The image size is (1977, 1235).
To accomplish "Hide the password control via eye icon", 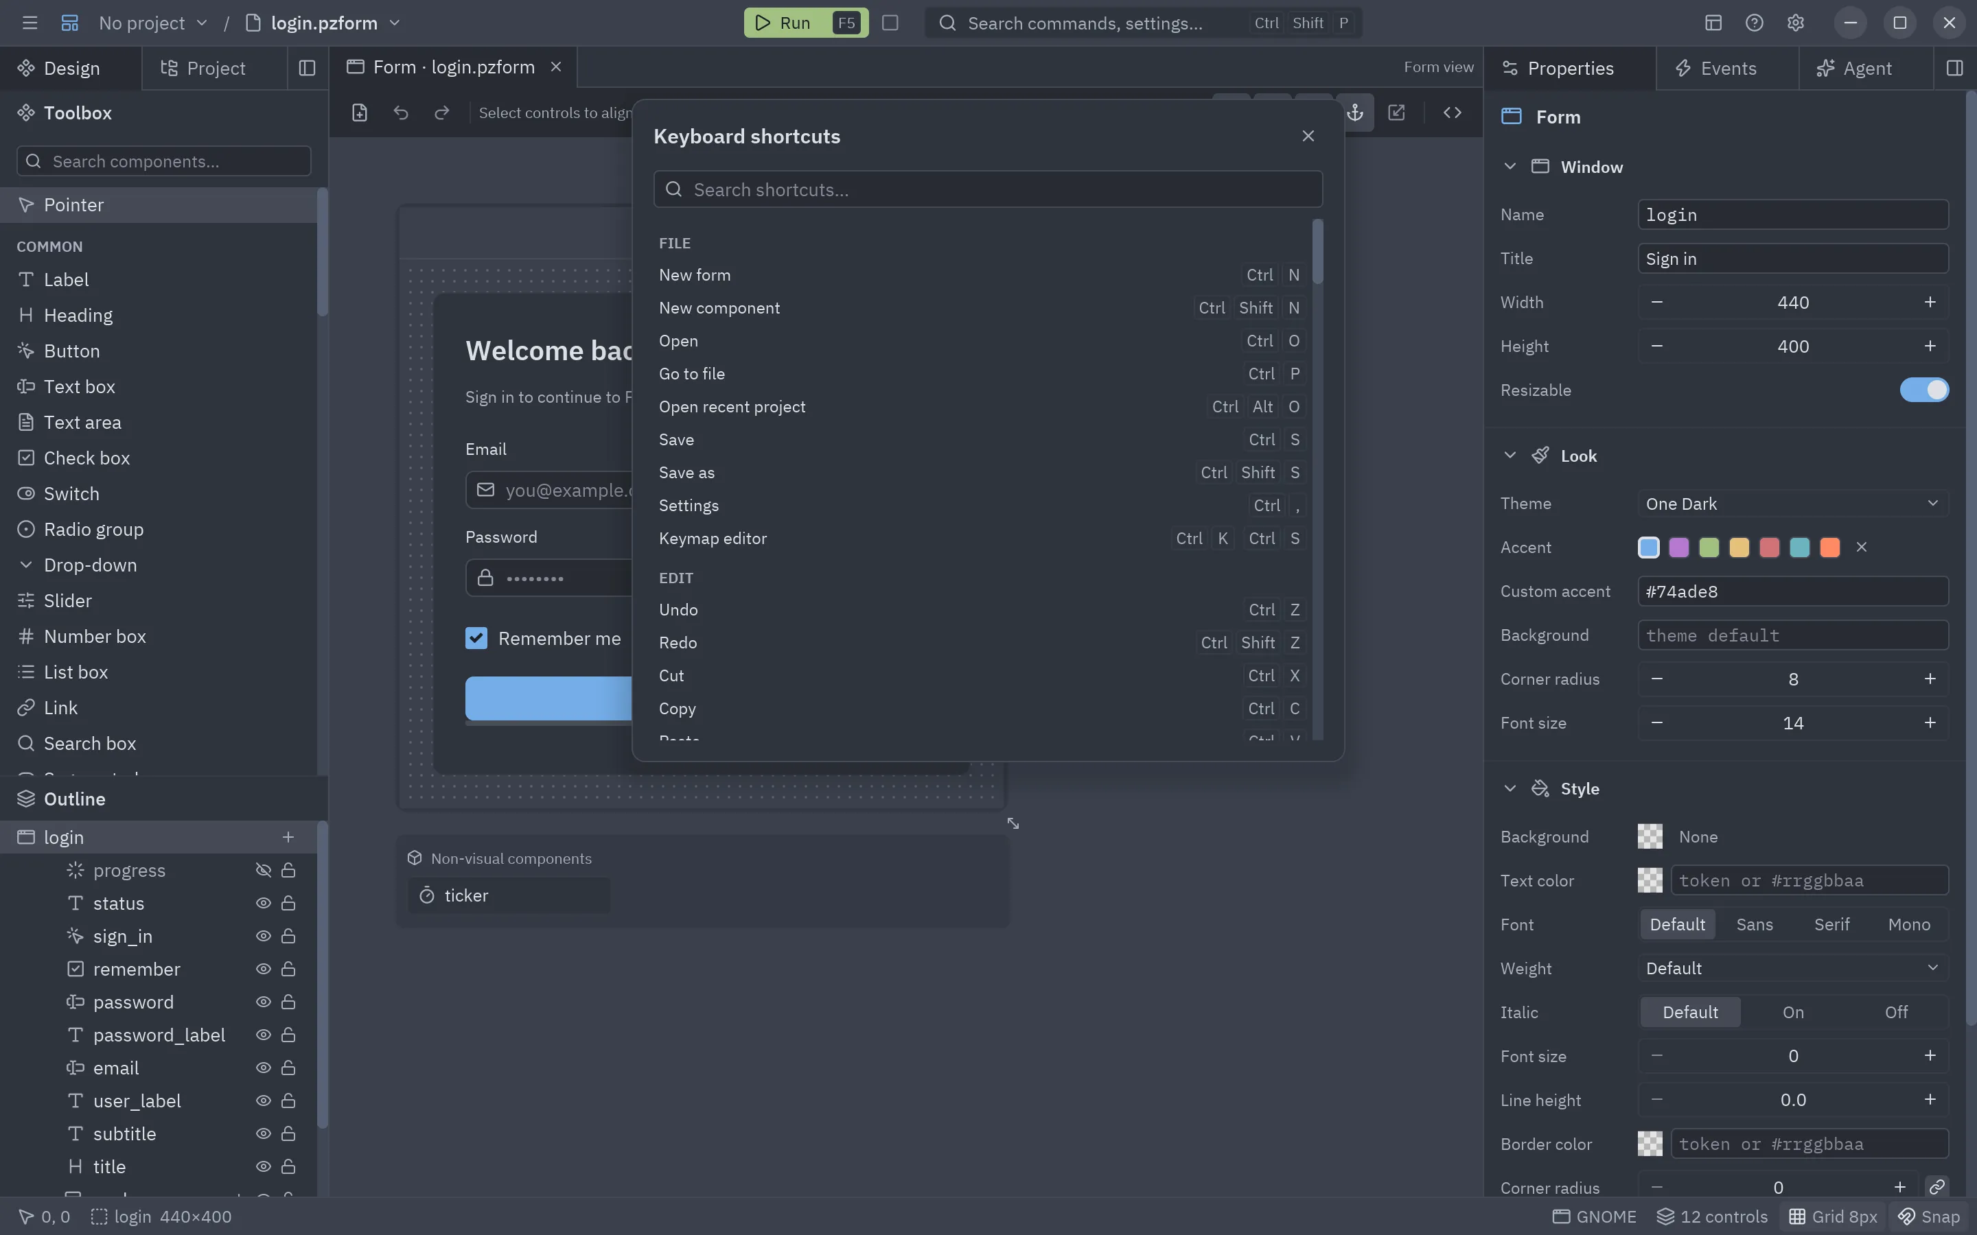I will 263,1002.
